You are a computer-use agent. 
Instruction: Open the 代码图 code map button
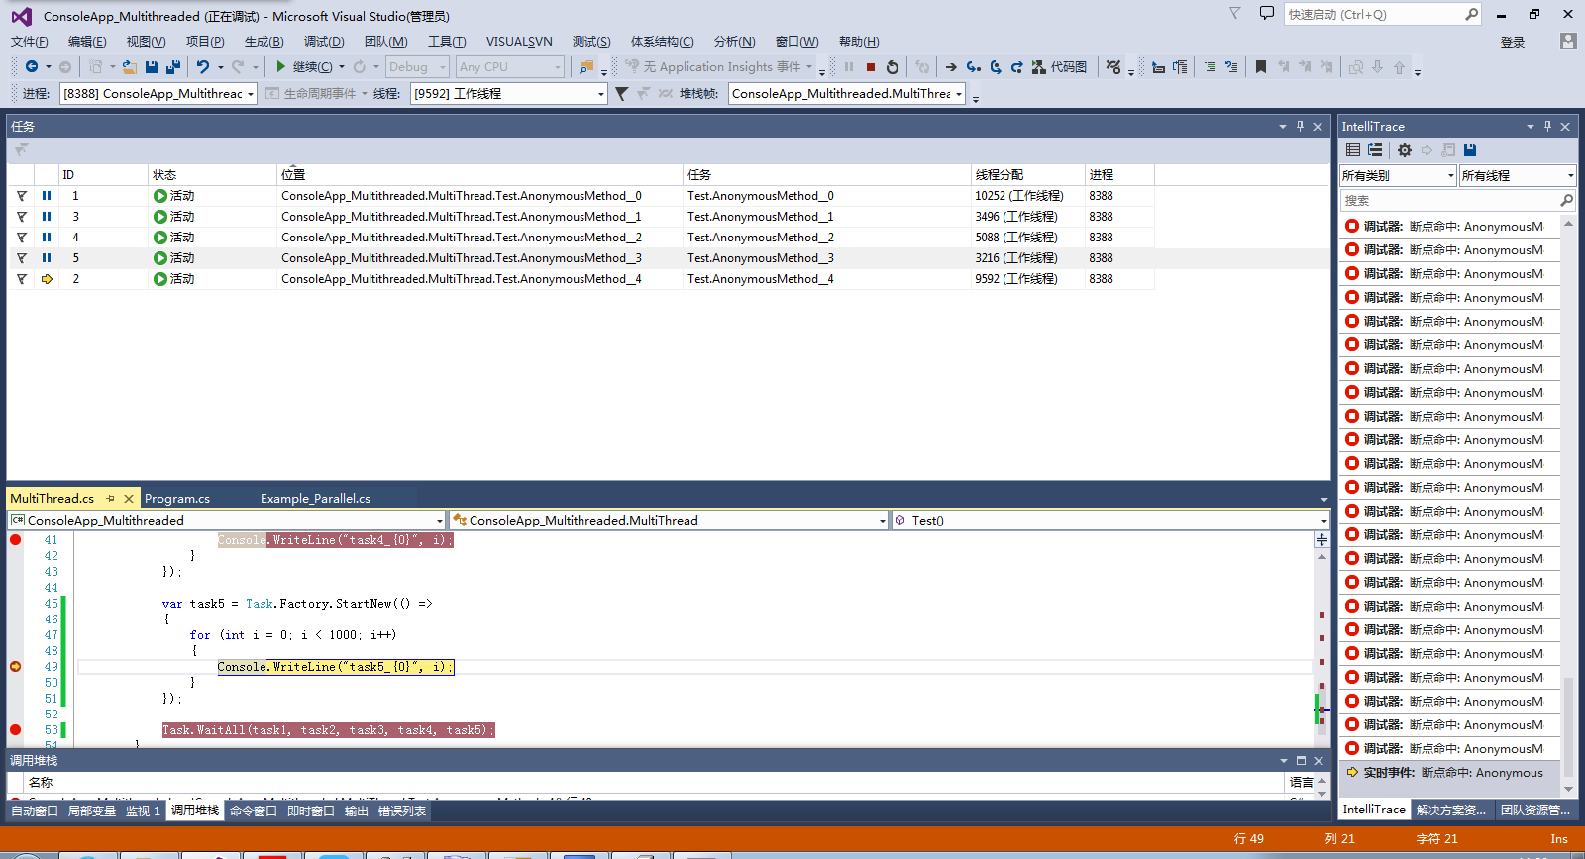click(1059, 67)
